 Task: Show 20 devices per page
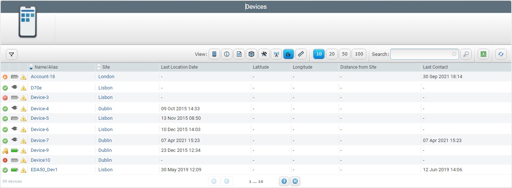point(332,54)
